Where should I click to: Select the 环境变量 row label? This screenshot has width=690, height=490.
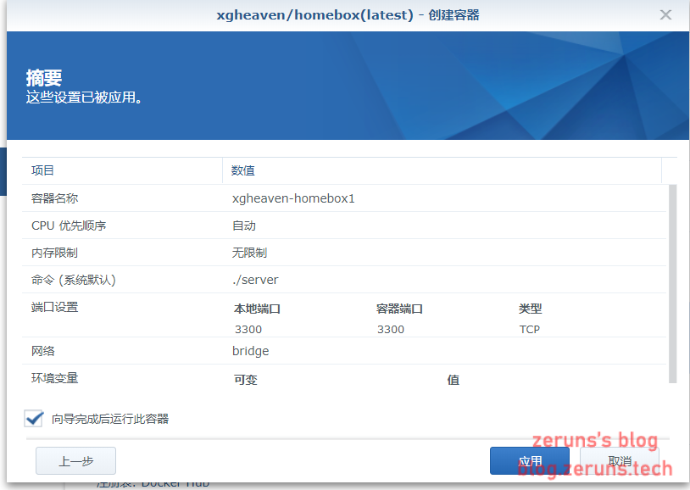click(54, 378)
